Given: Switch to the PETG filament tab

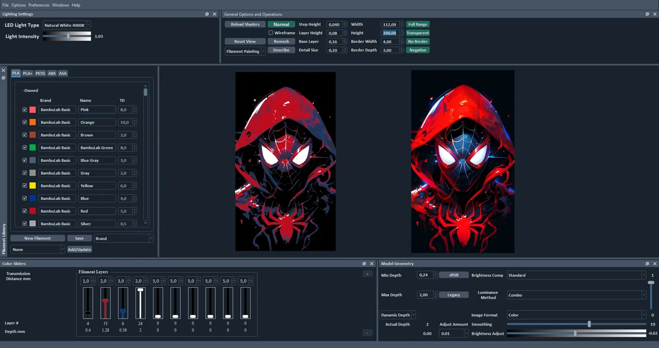Looking at the screenshot, I should pos(40,73).
